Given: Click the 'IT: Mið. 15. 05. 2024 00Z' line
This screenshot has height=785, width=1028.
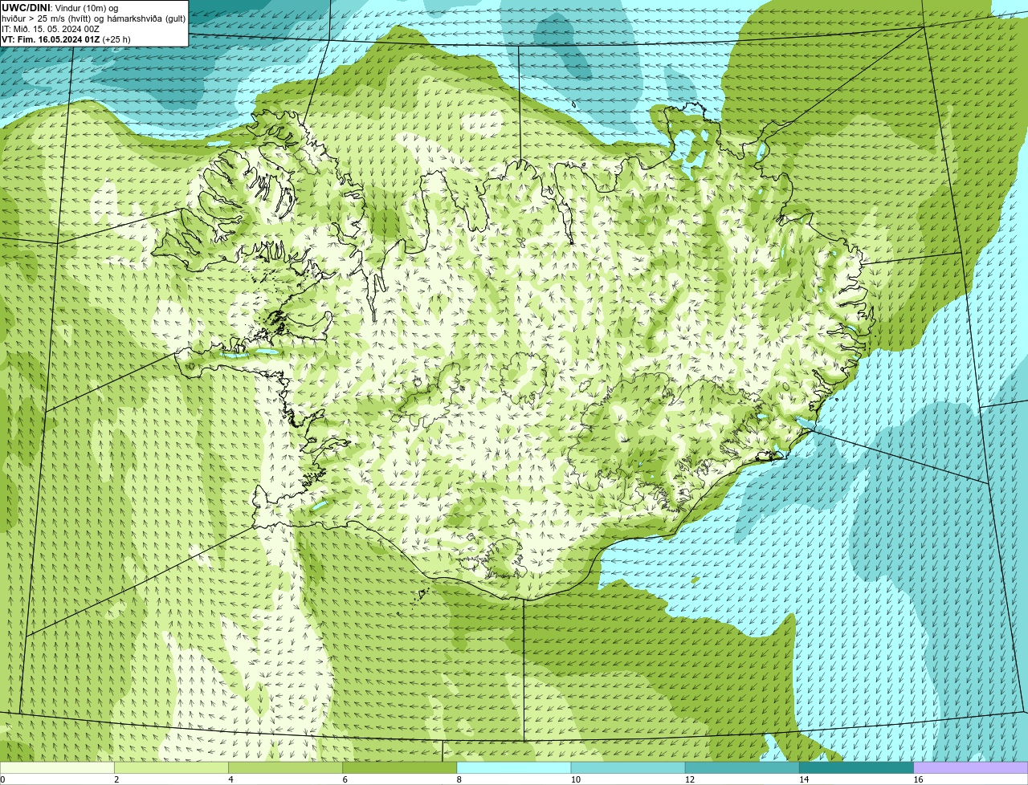Looking at the screenshot, I should (51, 29).
